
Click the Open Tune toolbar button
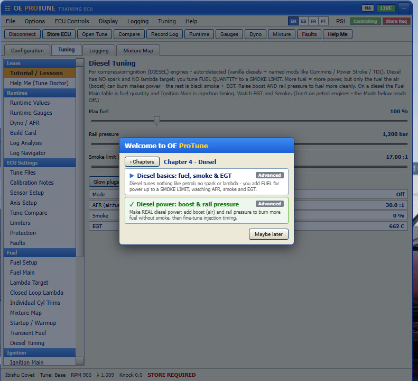click(x=95, y=34)
